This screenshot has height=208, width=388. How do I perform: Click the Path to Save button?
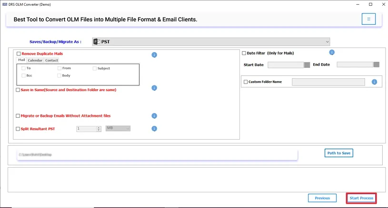pos(338,153)
